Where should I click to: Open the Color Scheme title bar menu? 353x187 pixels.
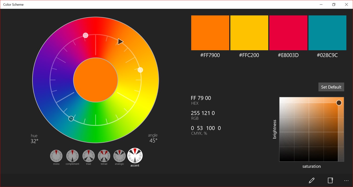(x=13, y=4)
